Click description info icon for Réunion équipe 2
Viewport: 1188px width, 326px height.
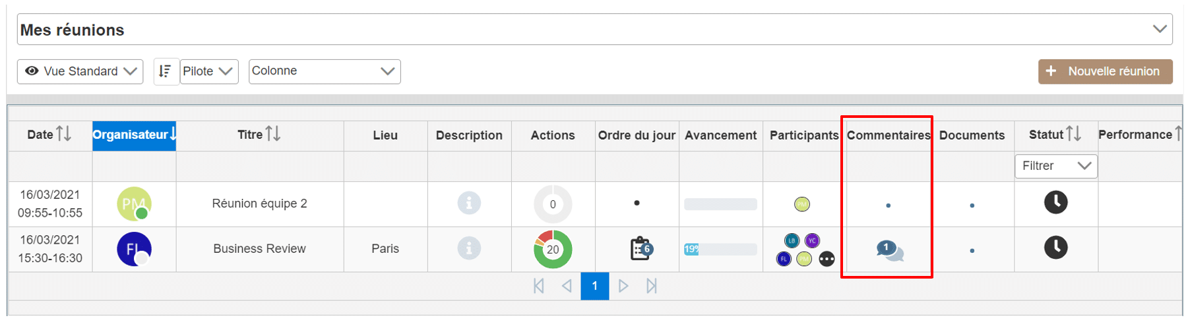[x=469, y=203]
